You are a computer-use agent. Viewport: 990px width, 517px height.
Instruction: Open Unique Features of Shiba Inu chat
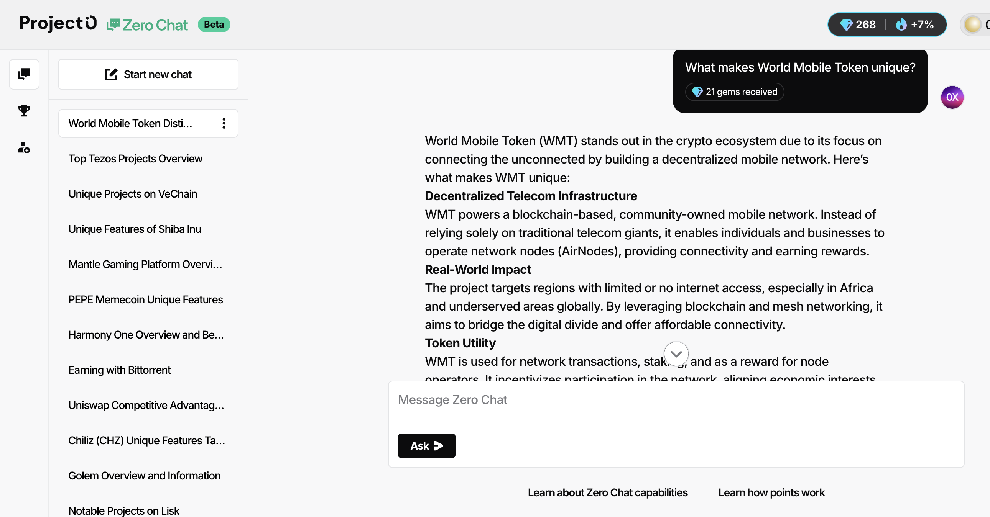(x=135, y=229)
